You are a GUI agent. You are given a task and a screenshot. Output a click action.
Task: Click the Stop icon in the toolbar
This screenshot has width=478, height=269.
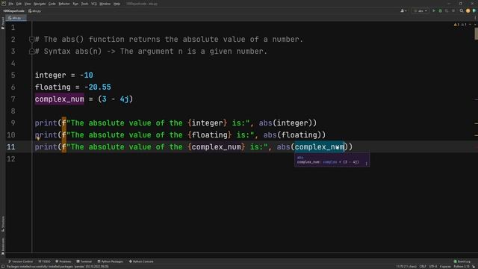(x=453, y=11)
